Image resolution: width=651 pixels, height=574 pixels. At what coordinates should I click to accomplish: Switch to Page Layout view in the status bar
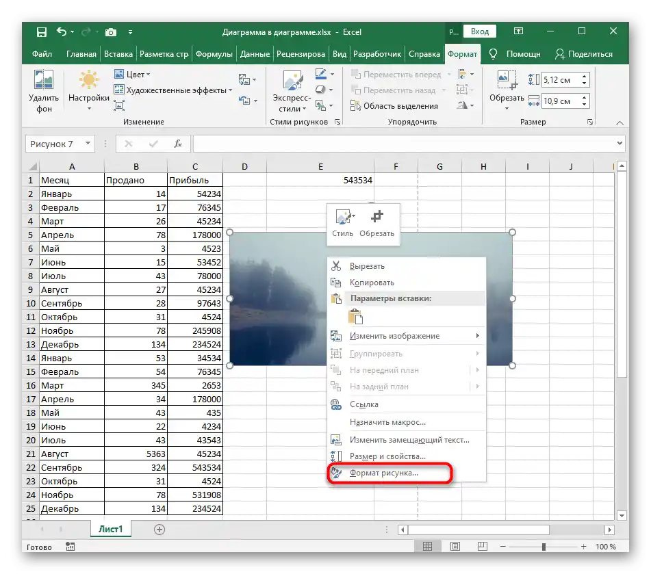[454, 547]
